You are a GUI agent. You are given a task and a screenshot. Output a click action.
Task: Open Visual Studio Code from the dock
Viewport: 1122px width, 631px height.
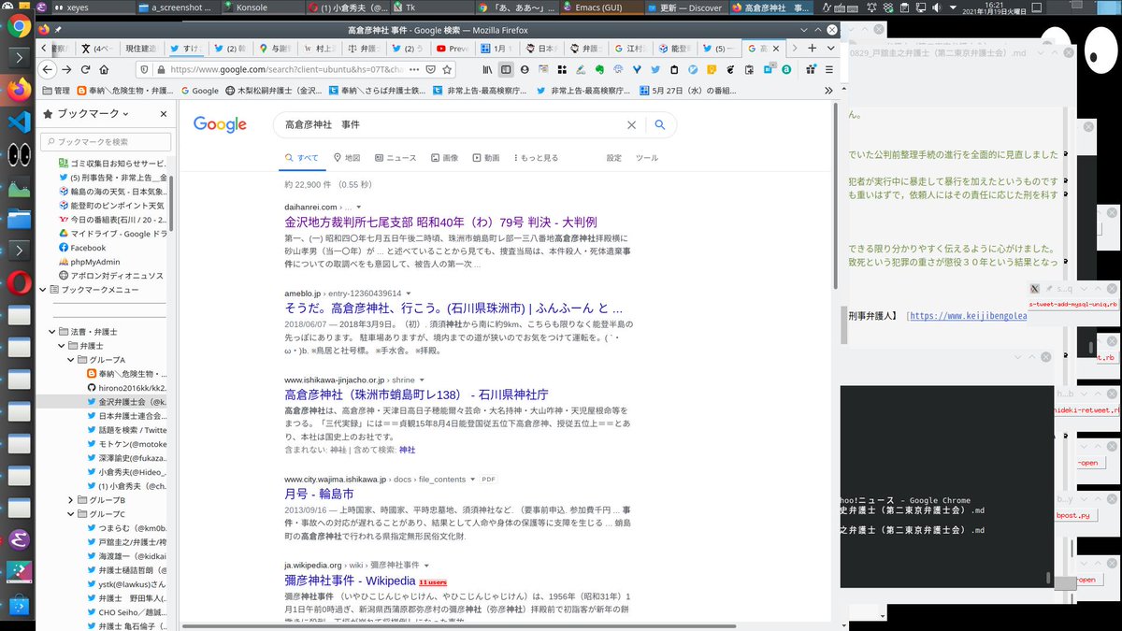coord(20,122)
